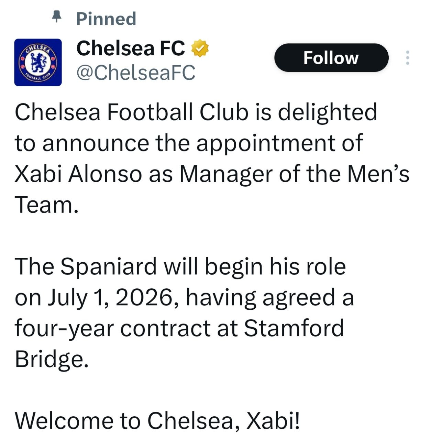Click the words 'having agreed a'
The width and height of the screenshot is (431, 440).
click(x=270, y=298)
